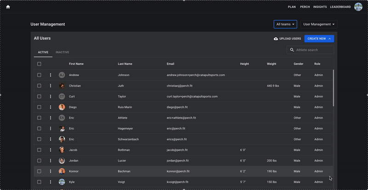Viewport: 368px width, 190px height.
Task: Open the Insights menu item
Action: (320, 7)
